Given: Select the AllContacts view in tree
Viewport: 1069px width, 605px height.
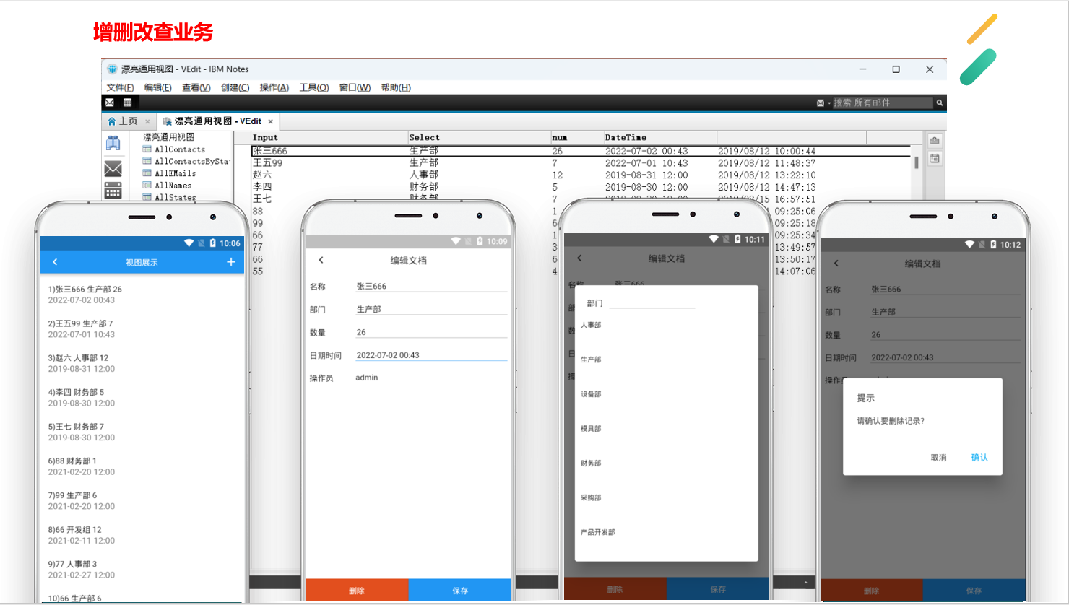Looking at the screenshot, I should [x=179, y=149].
